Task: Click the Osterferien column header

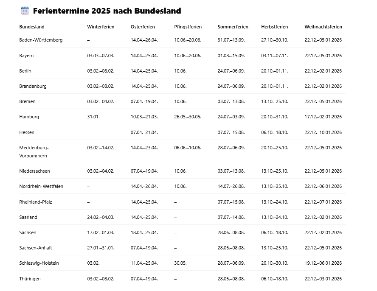Action: (143, 27)
